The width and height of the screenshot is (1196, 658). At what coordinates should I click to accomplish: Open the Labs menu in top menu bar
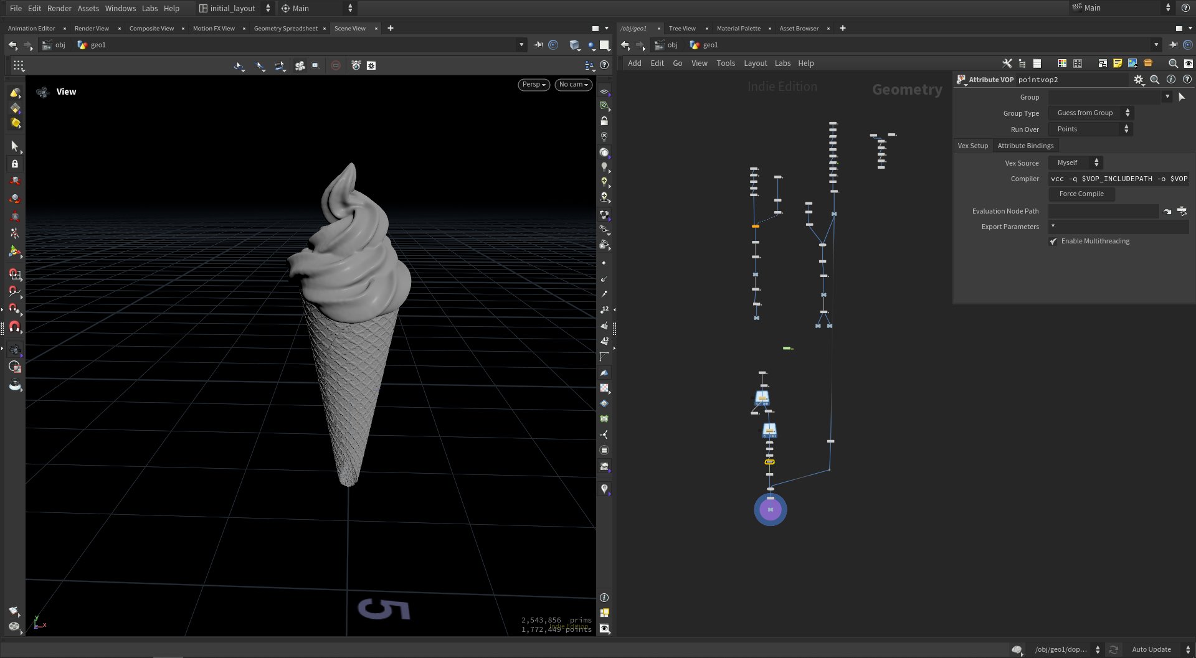click(149, 9)
